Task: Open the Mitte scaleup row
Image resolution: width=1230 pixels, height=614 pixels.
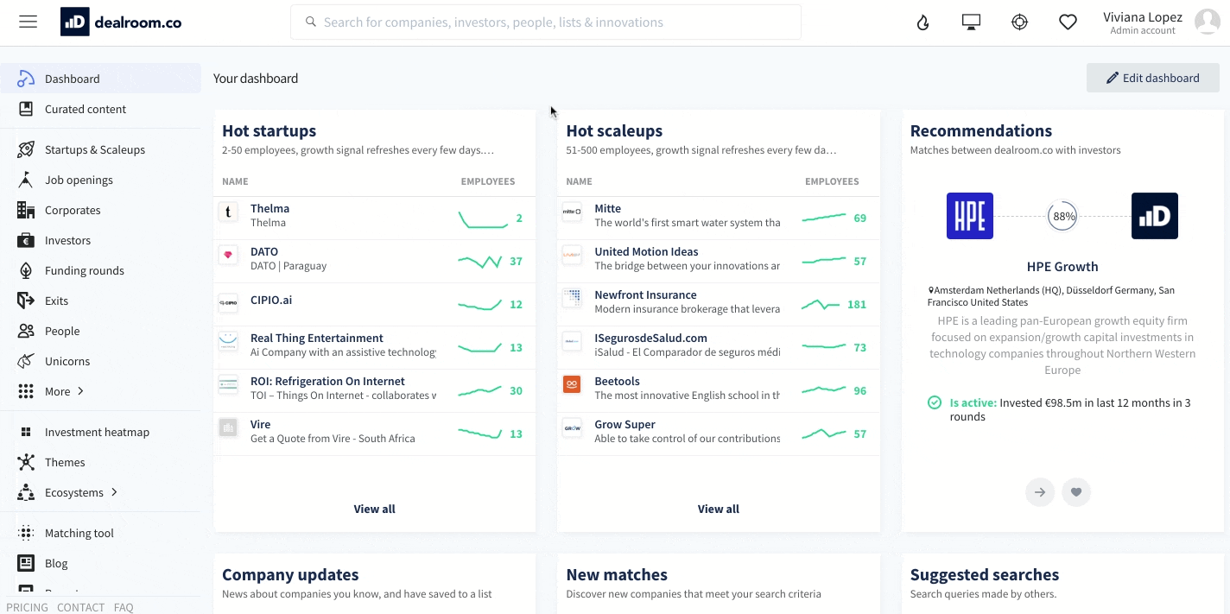Action: coord(718,218)
